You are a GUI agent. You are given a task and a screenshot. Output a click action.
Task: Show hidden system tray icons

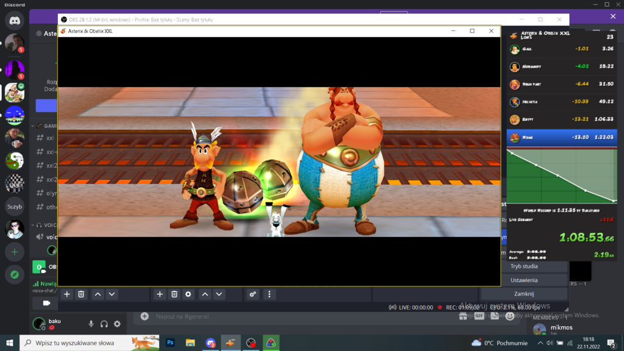(540, 343)
